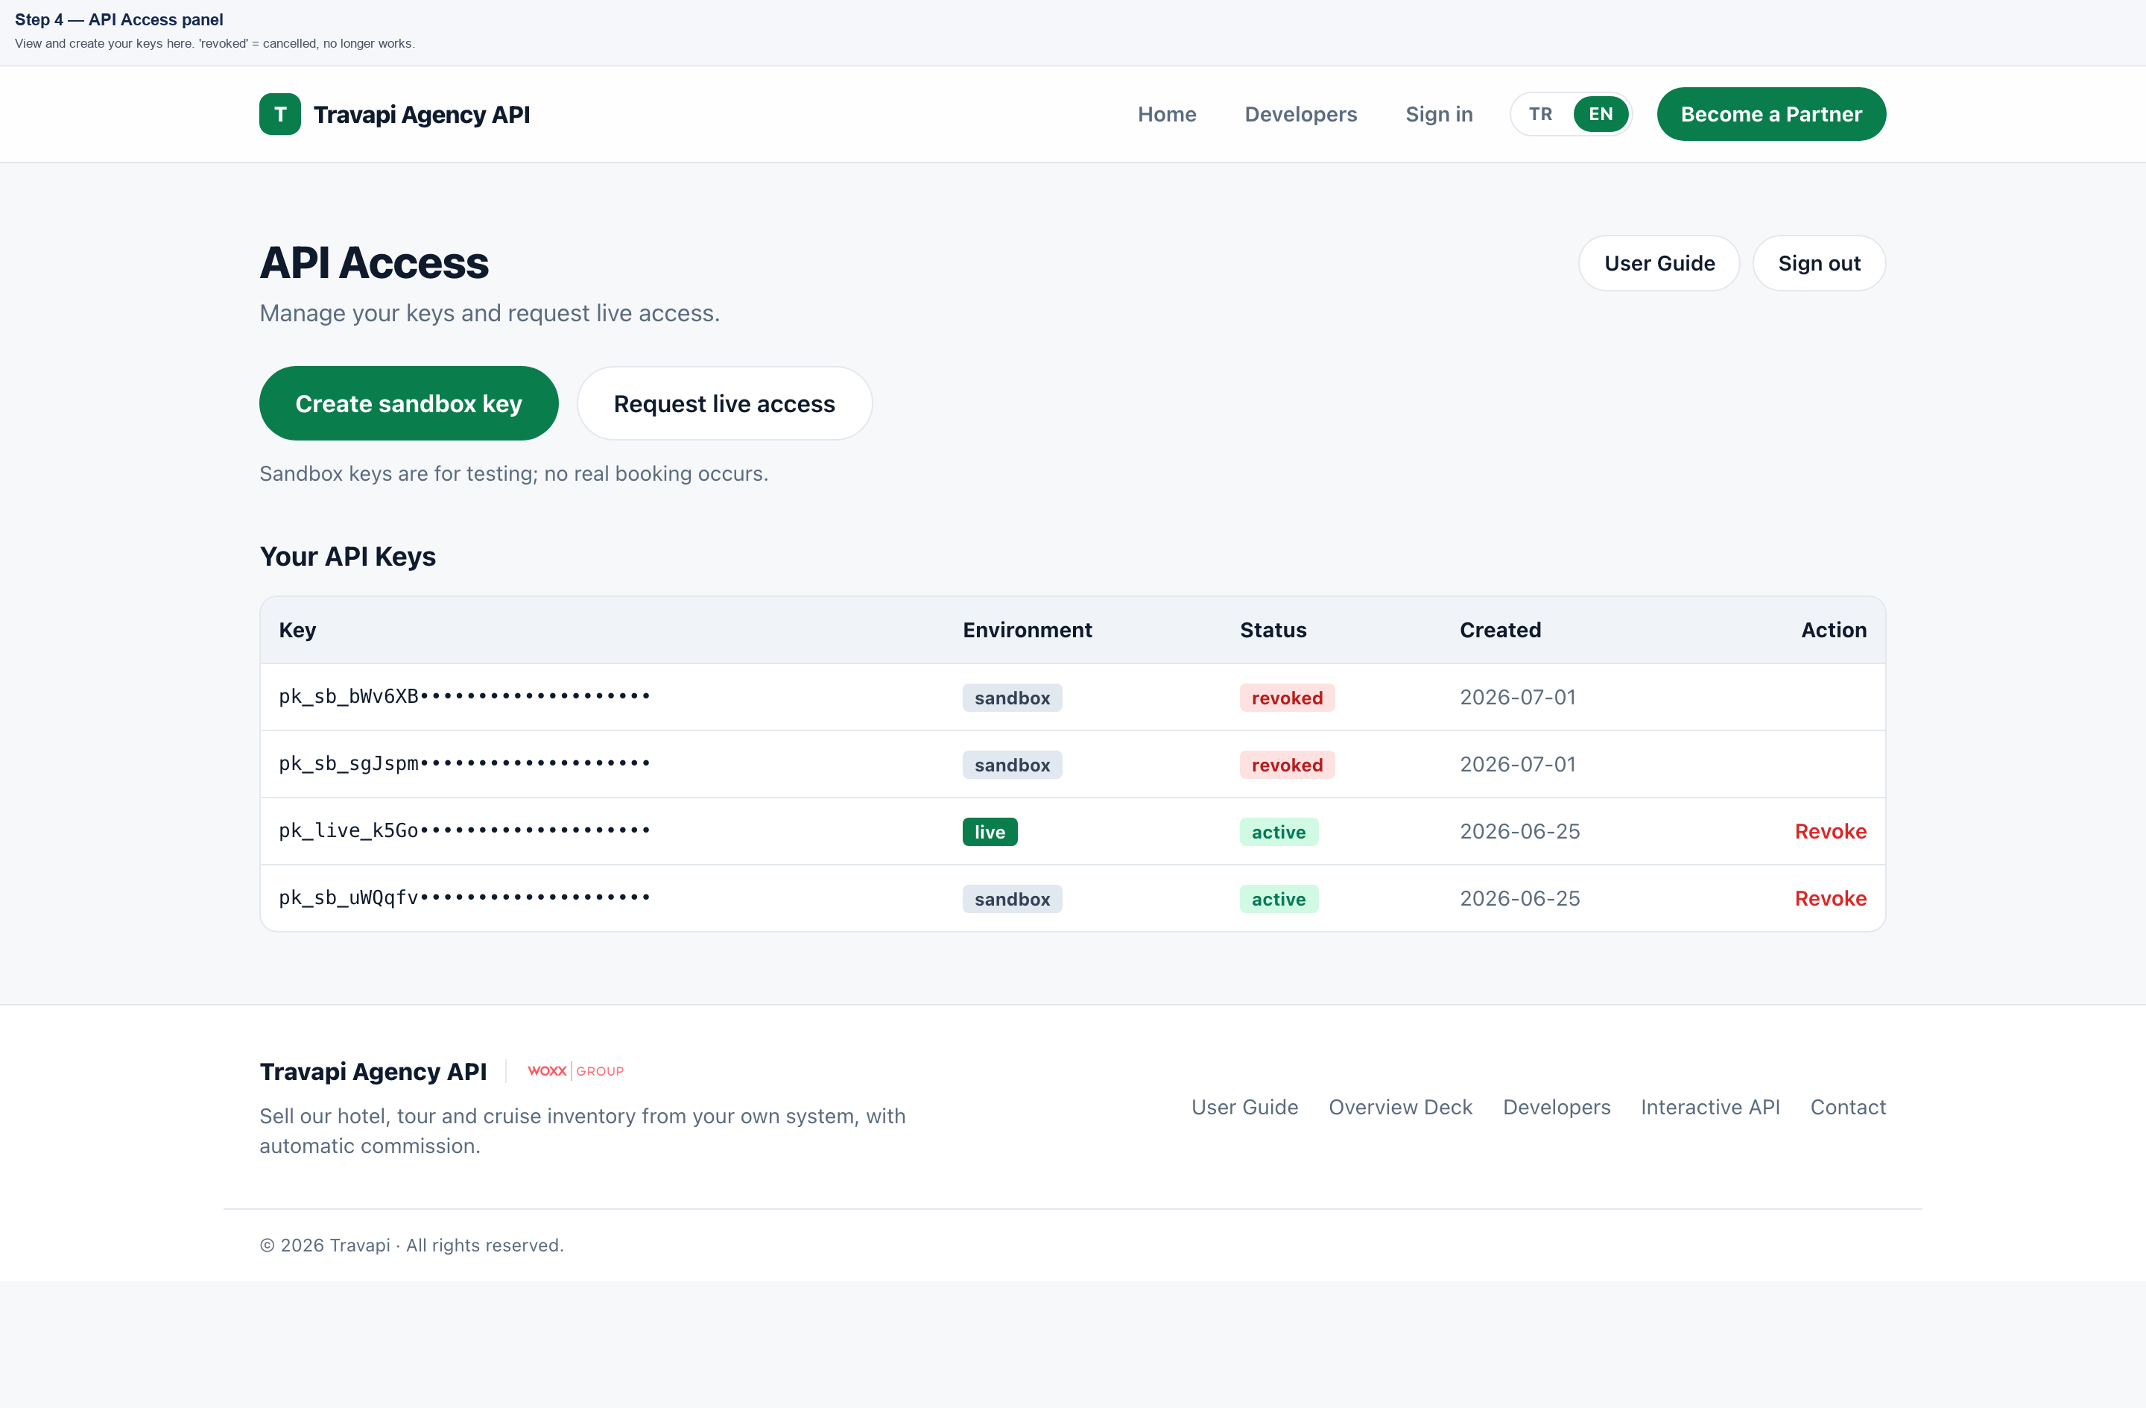Click the Status column header
This screenshot has height=1408, width=2146.
1272,631
